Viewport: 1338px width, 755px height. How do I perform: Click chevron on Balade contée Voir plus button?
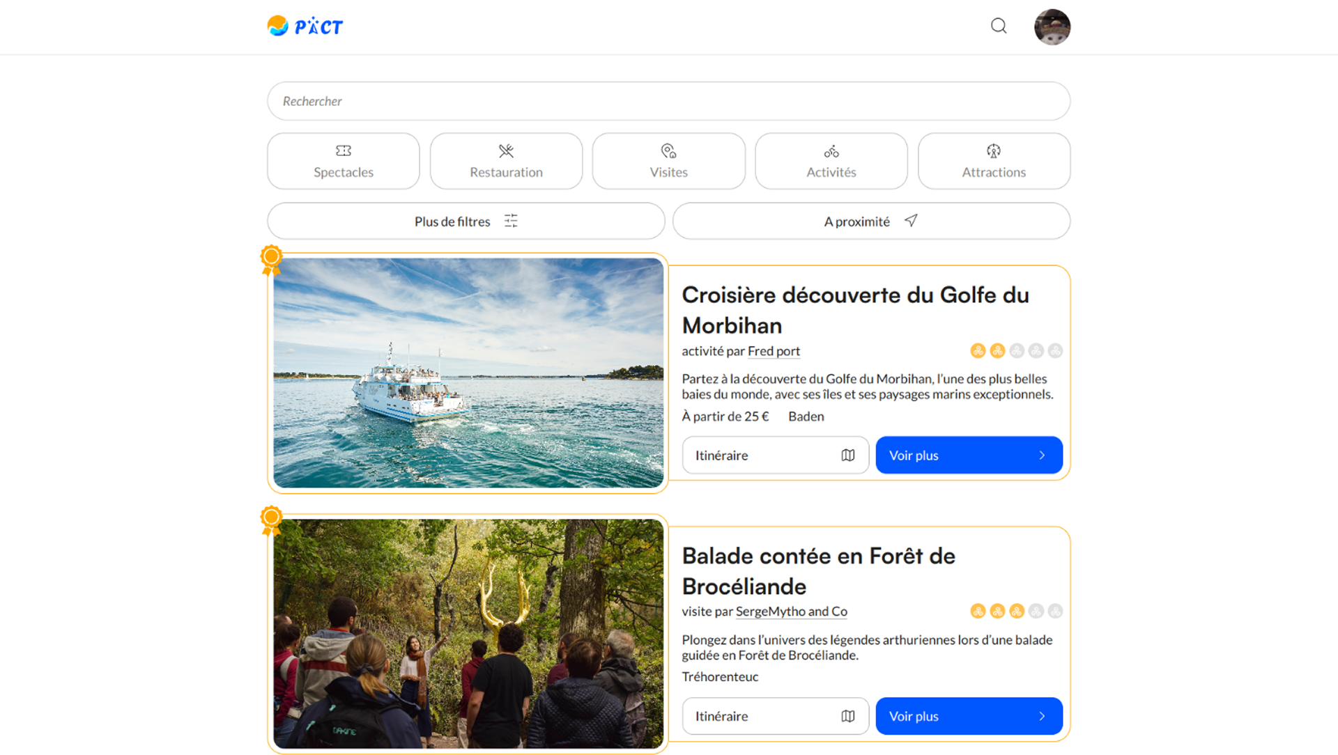point(1042,716)
